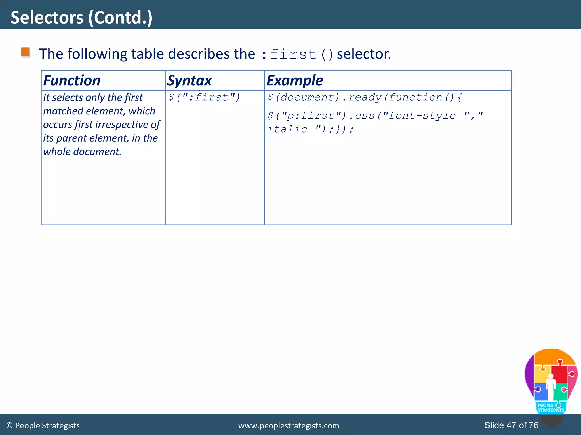Click the '$(document).ready(function(){' code line
Screen dimensions: 581x435
pyautogui.click(x=364, y=97)
